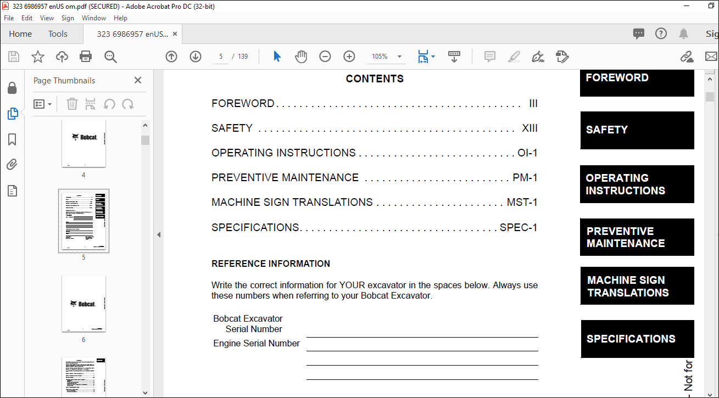Open thumbnail panel options dropdown
Screen dimensions: 719x398
[x=42, y=104]
